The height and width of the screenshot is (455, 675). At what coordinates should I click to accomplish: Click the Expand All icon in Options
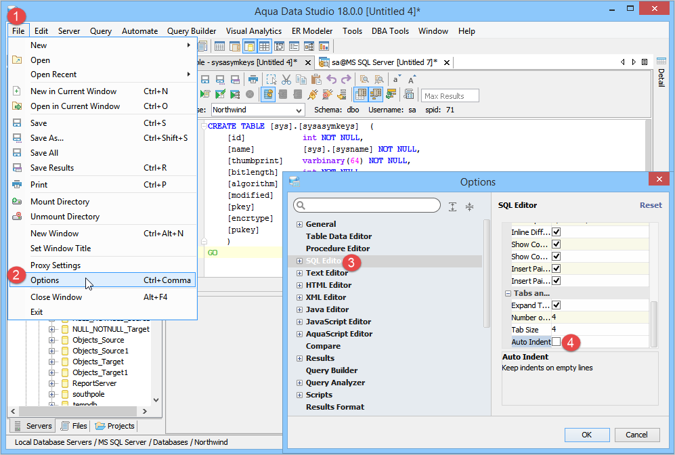click(452, 207)
